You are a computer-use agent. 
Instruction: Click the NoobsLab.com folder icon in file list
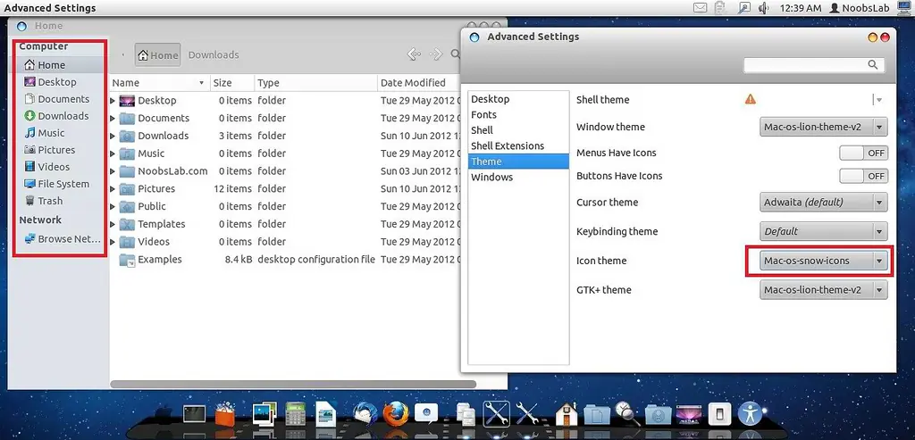click(127, 171)
